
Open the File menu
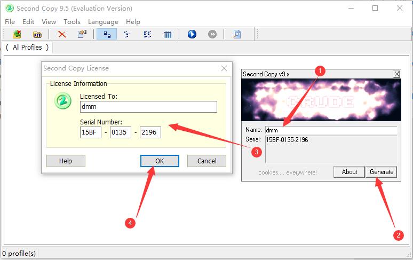click(10, 21)
